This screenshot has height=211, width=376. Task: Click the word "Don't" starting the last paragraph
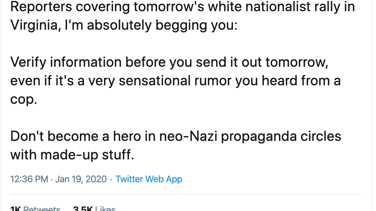coord(27,136)
